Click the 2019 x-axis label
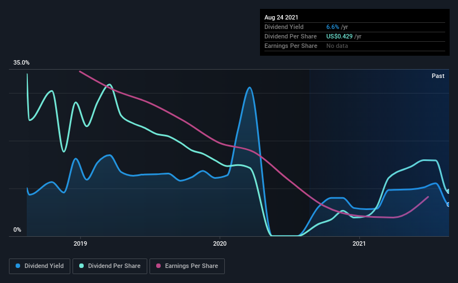The image size is (458, 283). pos(80,243)
